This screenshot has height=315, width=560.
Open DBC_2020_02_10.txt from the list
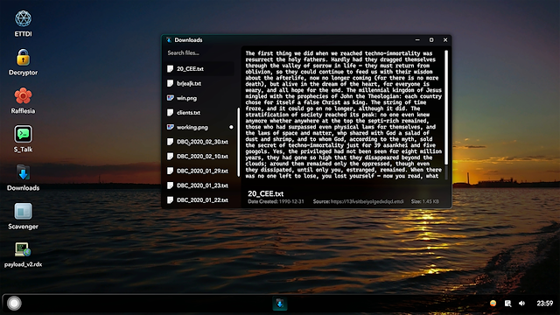pos(200,157)
